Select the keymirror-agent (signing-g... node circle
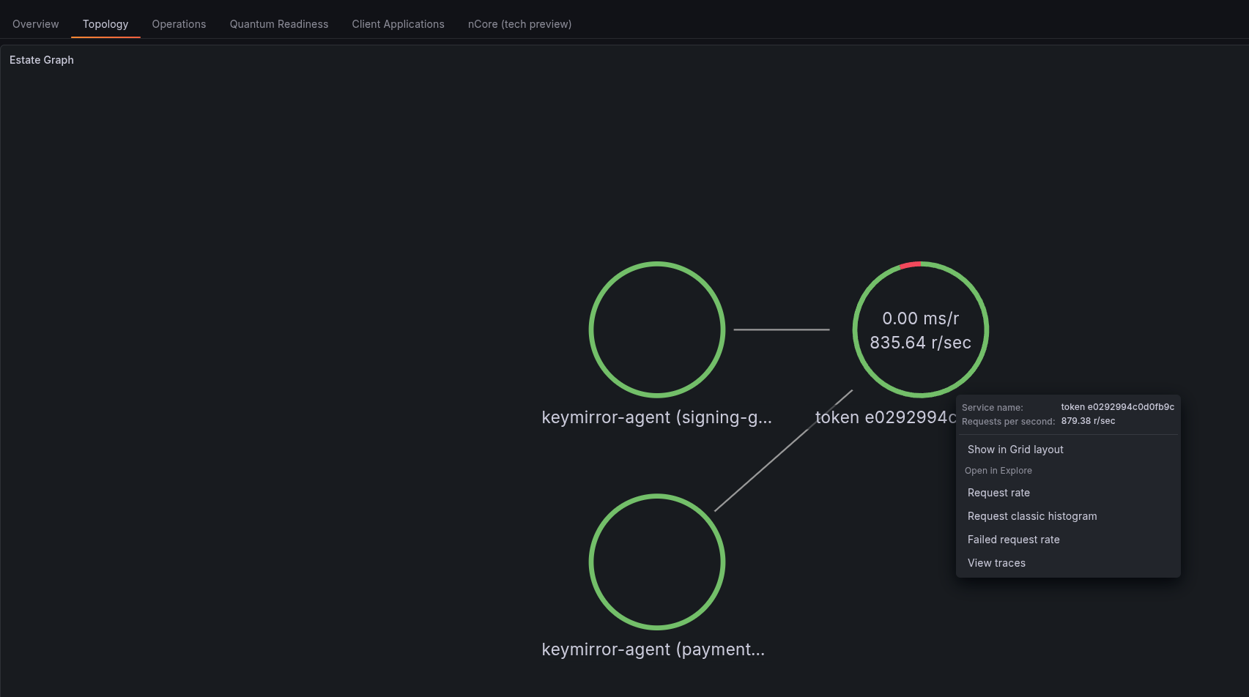Viewport: 1249px width, 697px height. (x=657, y=329)
